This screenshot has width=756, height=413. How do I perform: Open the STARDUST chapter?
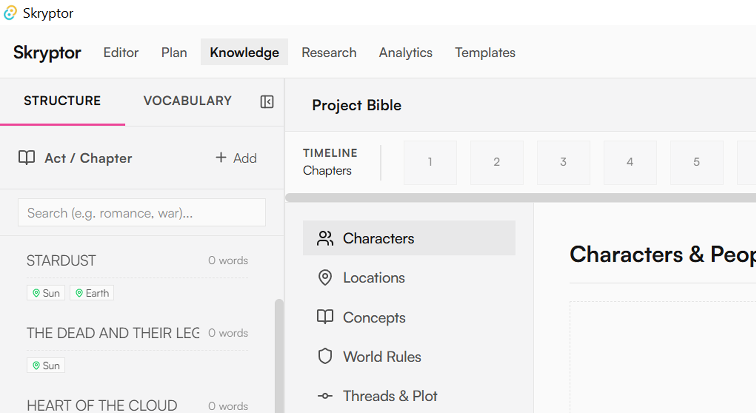61,260
